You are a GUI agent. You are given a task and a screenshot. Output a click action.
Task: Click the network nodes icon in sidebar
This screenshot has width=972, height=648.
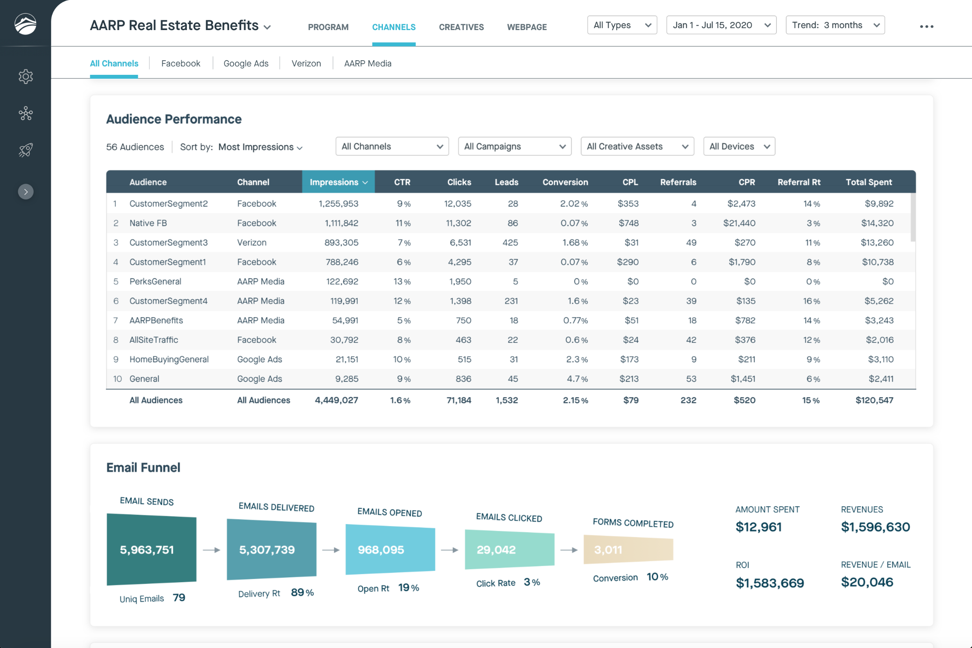(26, 113)
